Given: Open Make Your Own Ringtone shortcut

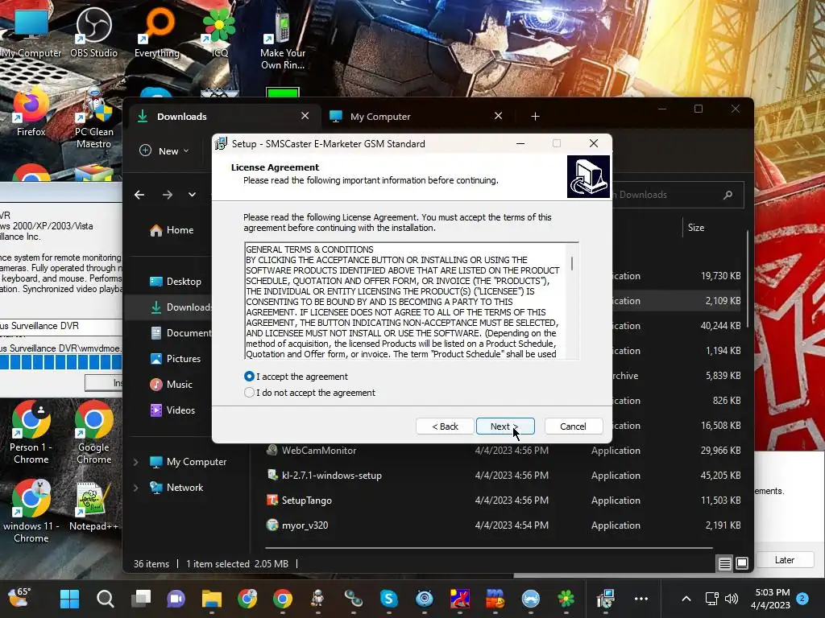Looking at the screenshot, I should (283, 40).
